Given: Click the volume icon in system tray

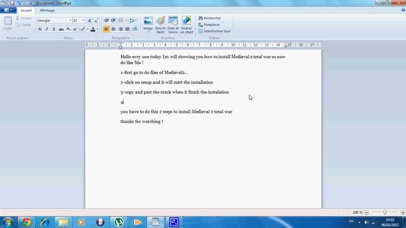Looking at the screenshot, I should [x=367, y=222].
